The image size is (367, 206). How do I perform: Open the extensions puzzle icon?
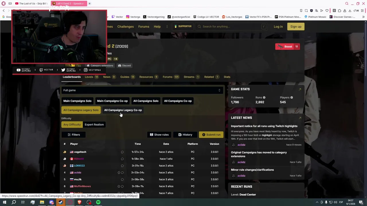(339, 11)
